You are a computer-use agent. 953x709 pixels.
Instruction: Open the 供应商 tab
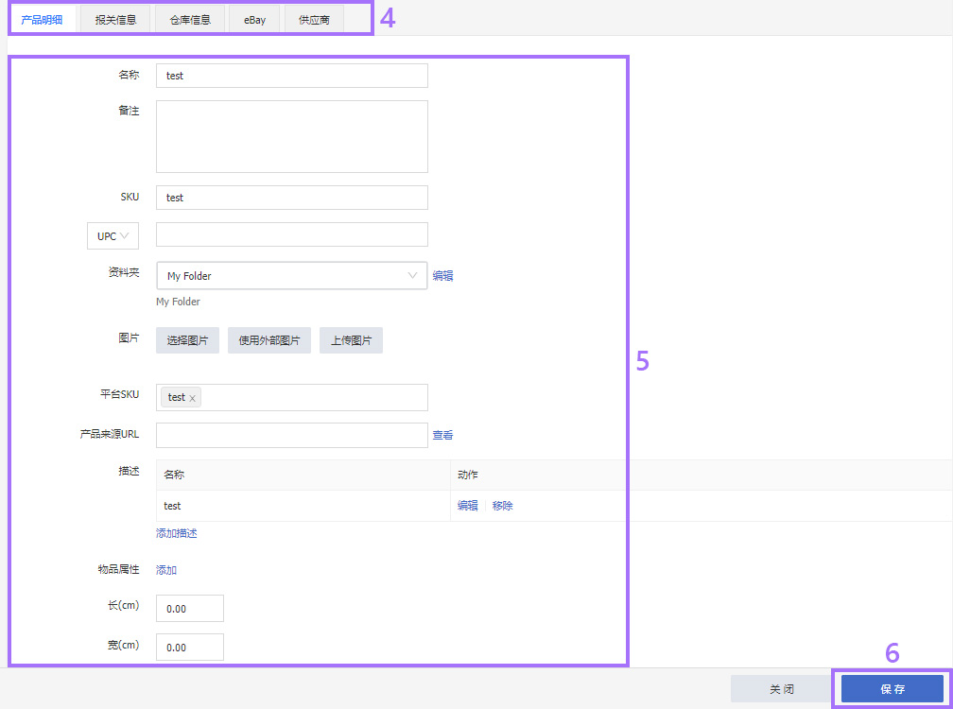(313, 18)
